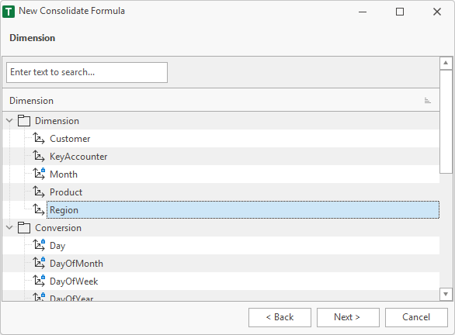Click the KeyAccounter dimension axis icon
455x335 pixels.
39,156
